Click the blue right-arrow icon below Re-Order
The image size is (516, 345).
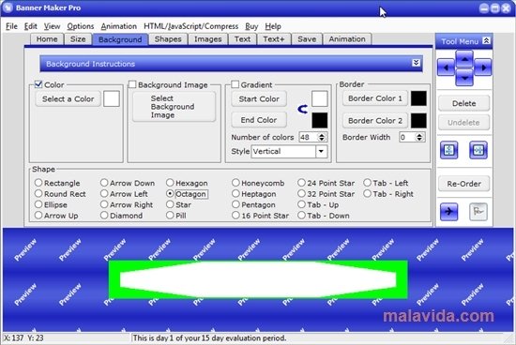(449, 212)
